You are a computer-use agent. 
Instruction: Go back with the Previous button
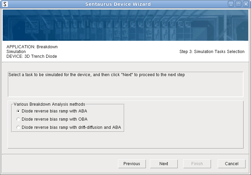(132, 164)
